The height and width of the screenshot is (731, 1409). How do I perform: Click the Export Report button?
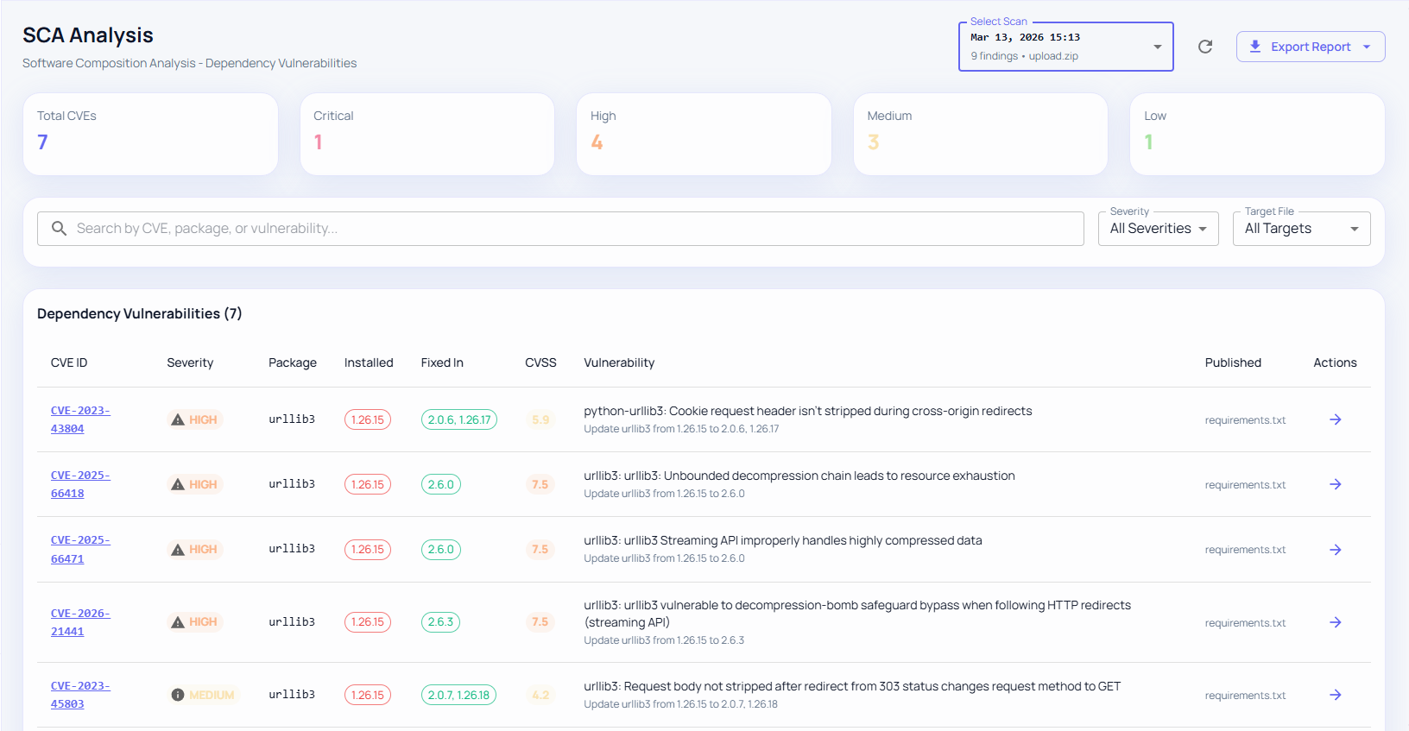pos(1310,47)
